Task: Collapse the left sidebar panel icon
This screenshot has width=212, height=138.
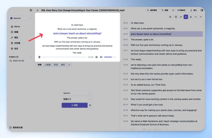Action: point(31,10)
